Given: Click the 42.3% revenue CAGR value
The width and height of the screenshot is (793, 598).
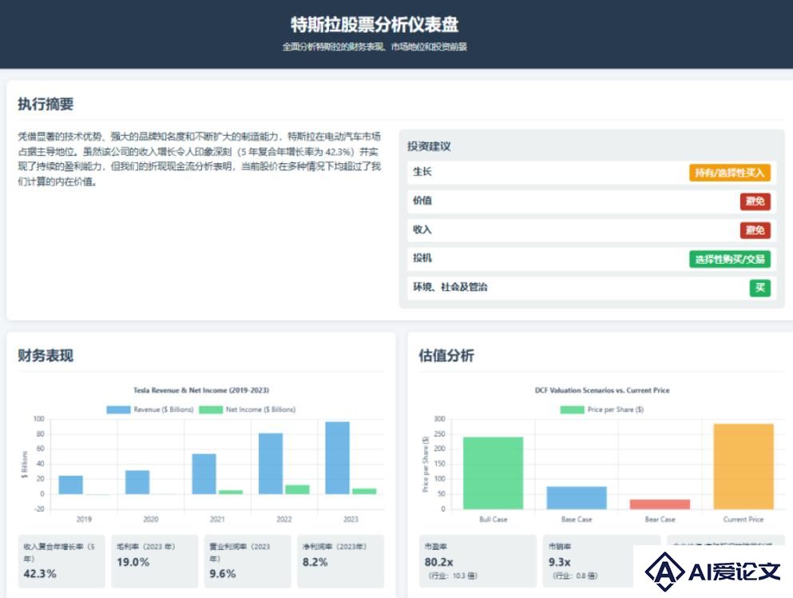Looking at the screenshot, I should point(40,574).
